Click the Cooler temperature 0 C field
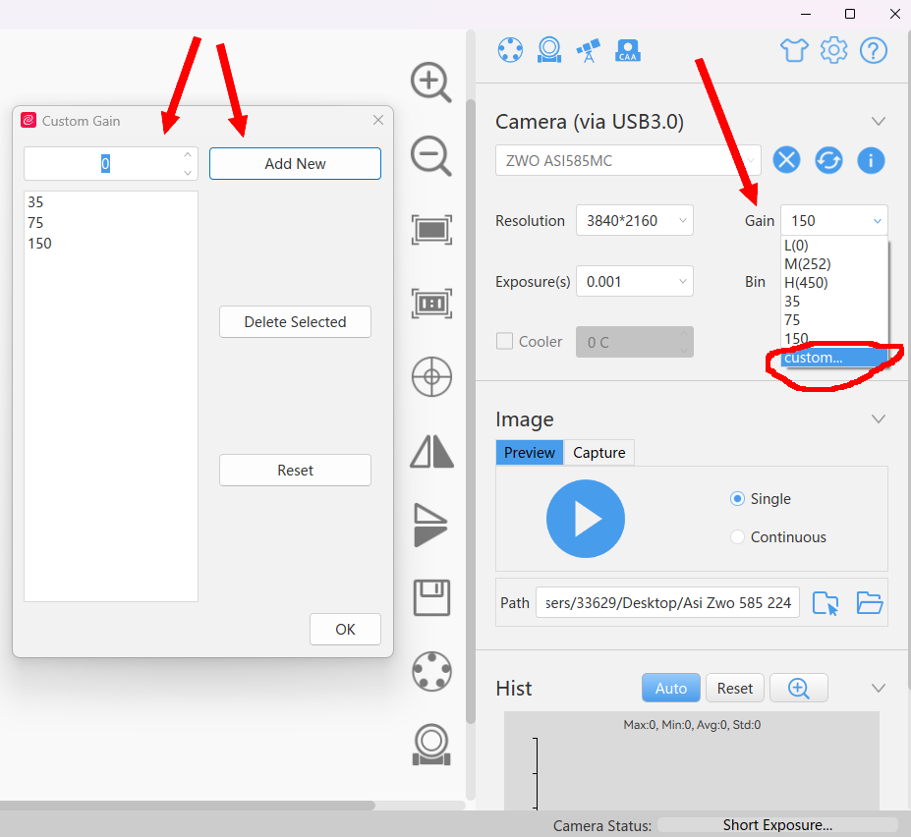Viewport: 911px width, 837px height. [635, 342]
